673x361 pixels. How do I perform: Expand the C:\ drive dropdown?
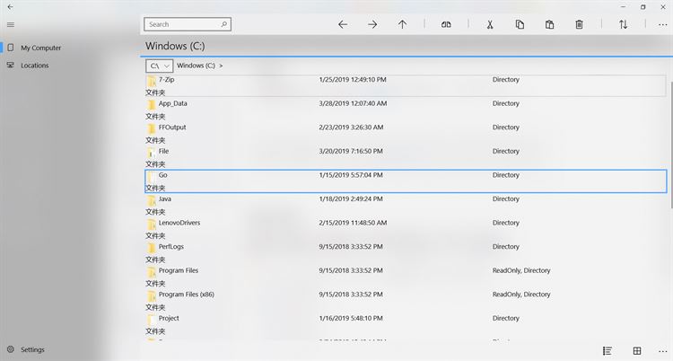coord(159,66)
